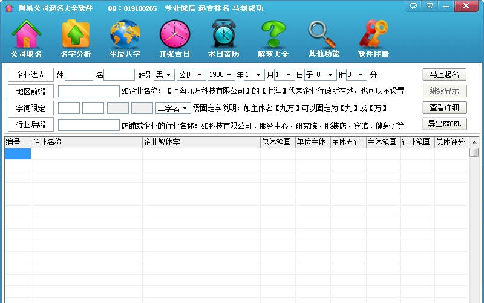Minimize the window
This screenshot has height=303, width=484.
pyautogui.click(x=446, y=6)
